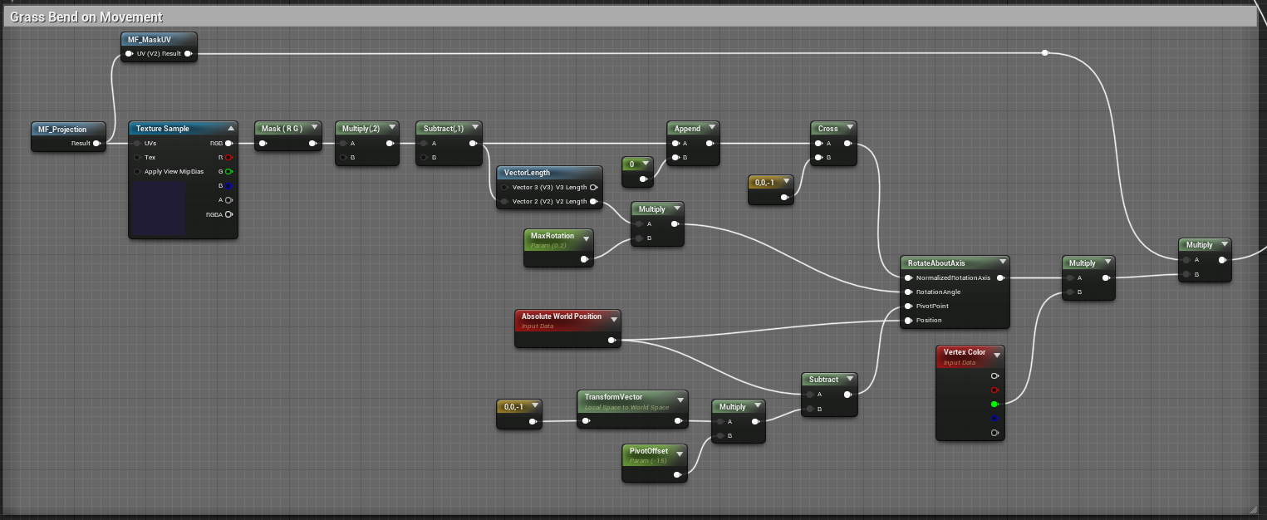Viewport: 1267px width, 520px height.
Task: Click the Result output pin on MF_Projection
Action: tap(98, 142)
